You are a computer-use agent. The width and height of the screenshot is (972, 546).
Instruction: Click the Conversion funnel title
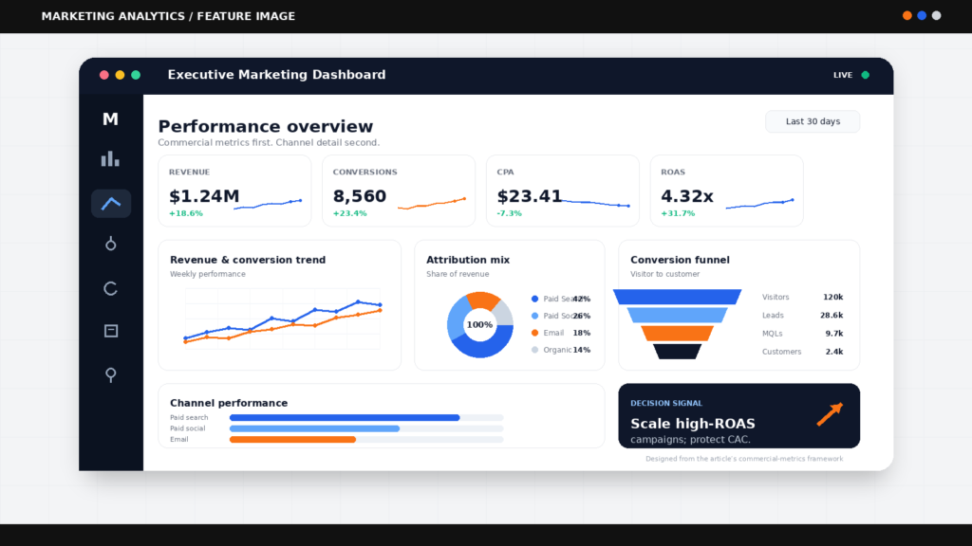click(680, 260)
